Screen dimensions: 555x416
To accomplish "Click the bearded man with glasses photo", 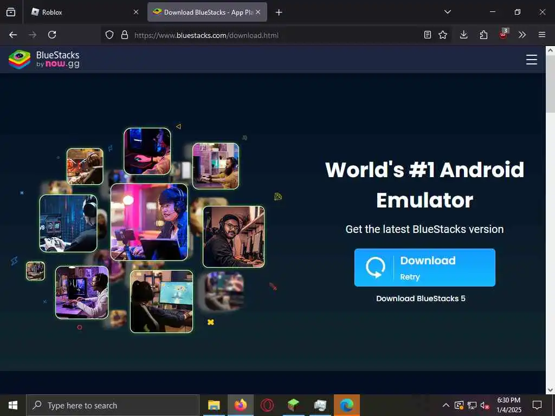I will click(234, 237).
